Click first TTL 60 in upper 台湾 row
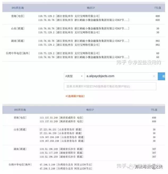 (x=158, y=53)
